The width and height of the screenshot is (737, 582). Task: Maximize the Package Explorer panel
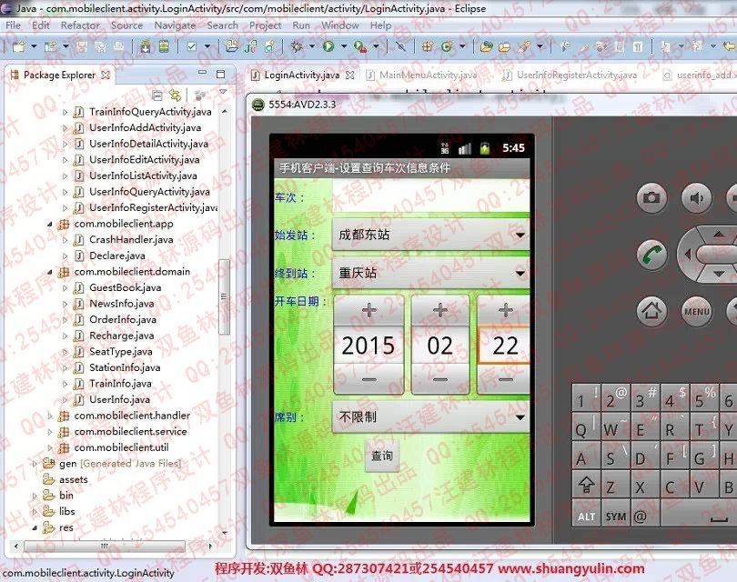click(220, 74)
